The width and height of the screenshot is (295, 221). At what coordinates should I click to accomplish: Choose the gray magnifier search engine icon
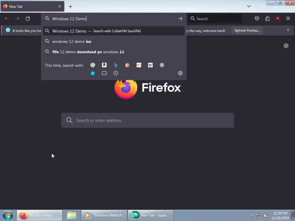162,65
